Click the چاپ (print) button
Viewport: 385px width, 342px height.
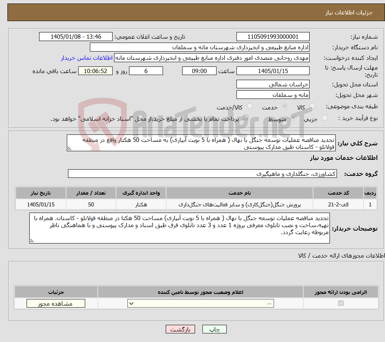coord(214,329)
